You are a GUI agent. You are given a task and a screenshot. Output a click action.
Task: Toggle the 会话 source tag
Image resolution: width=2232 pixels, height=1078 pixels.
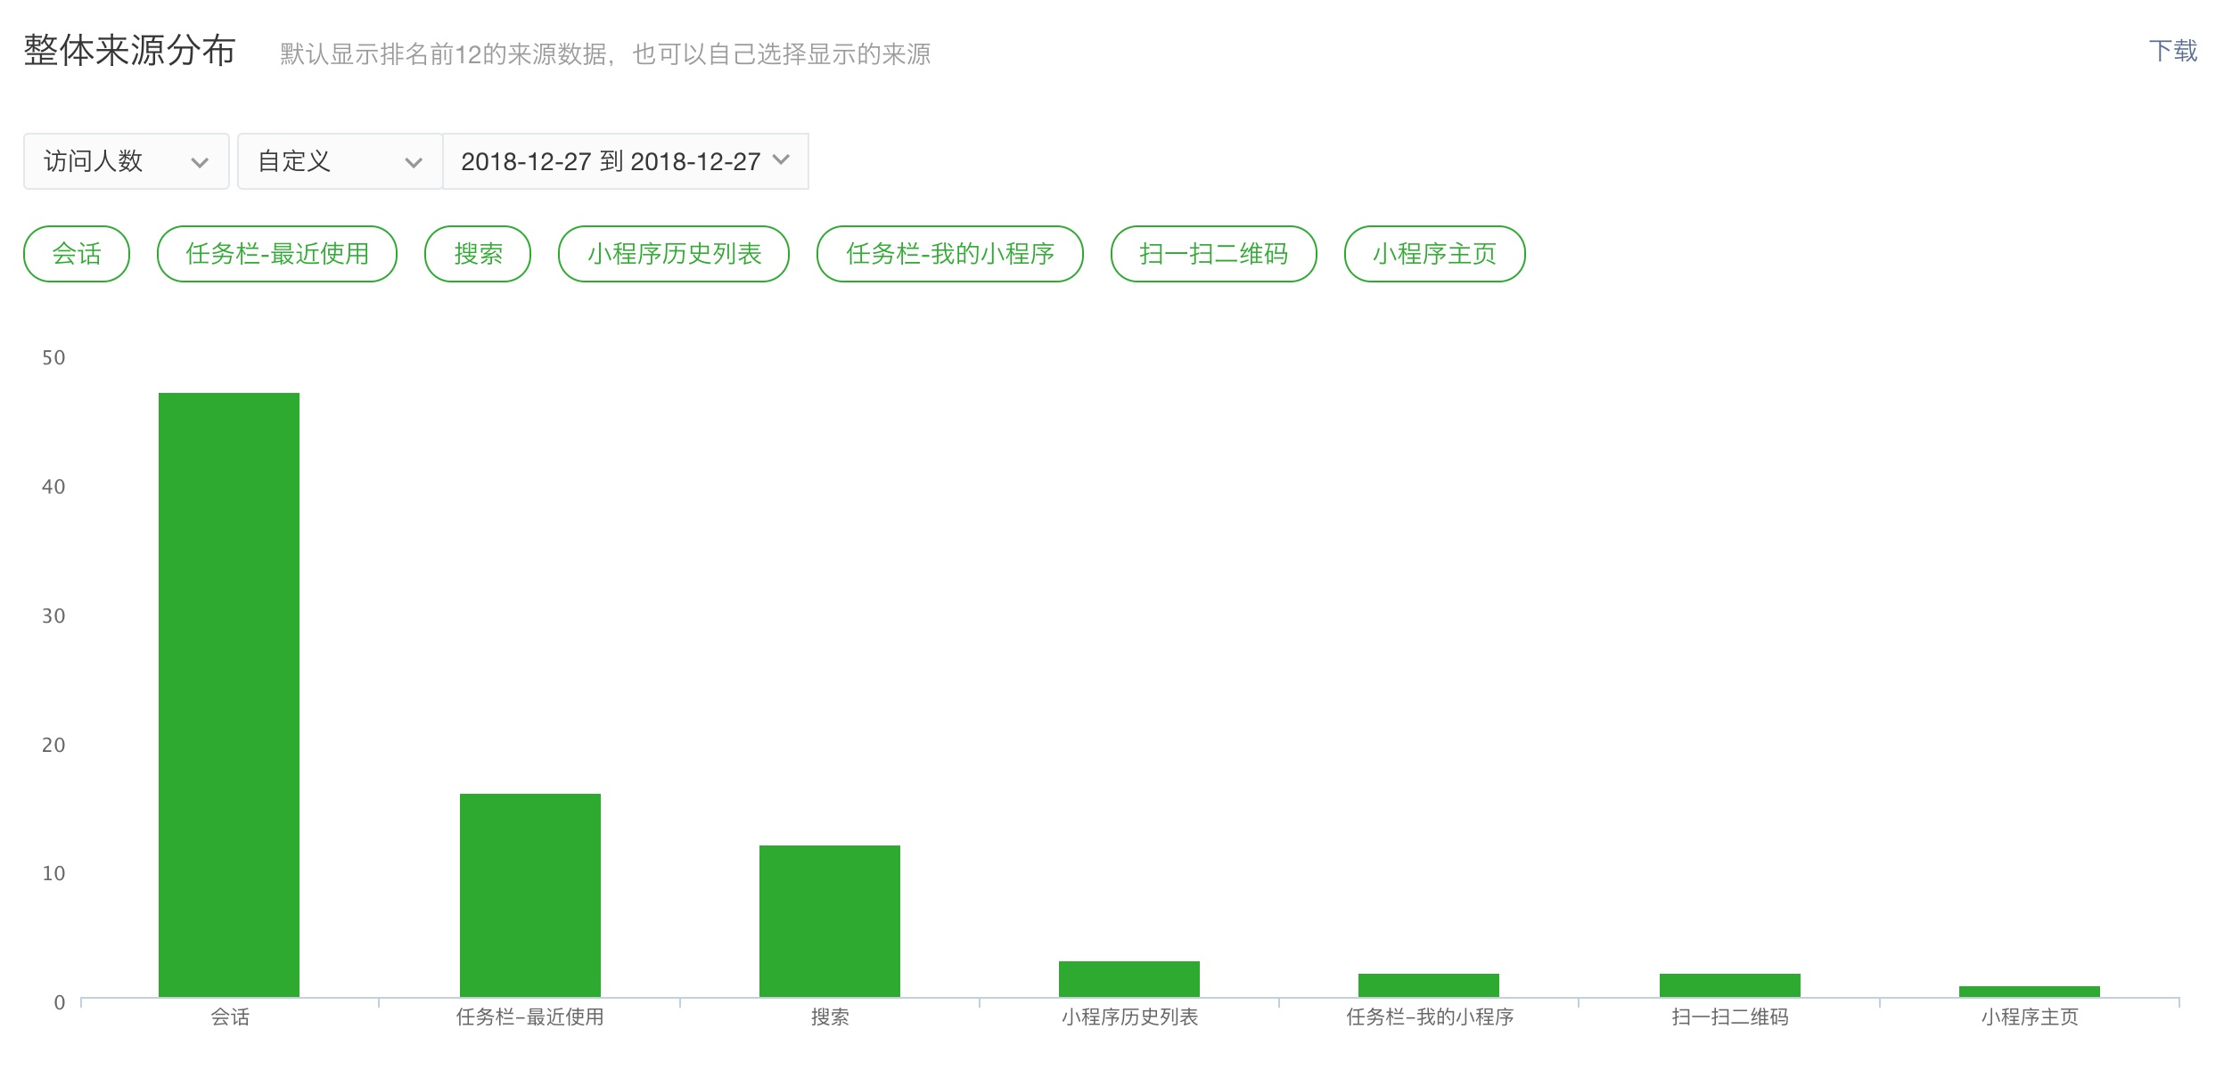coord(77,254)
